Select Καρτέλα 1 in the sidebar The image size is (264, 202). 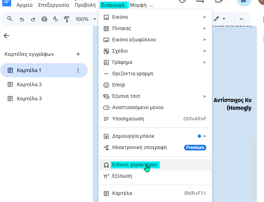(44, 70)
